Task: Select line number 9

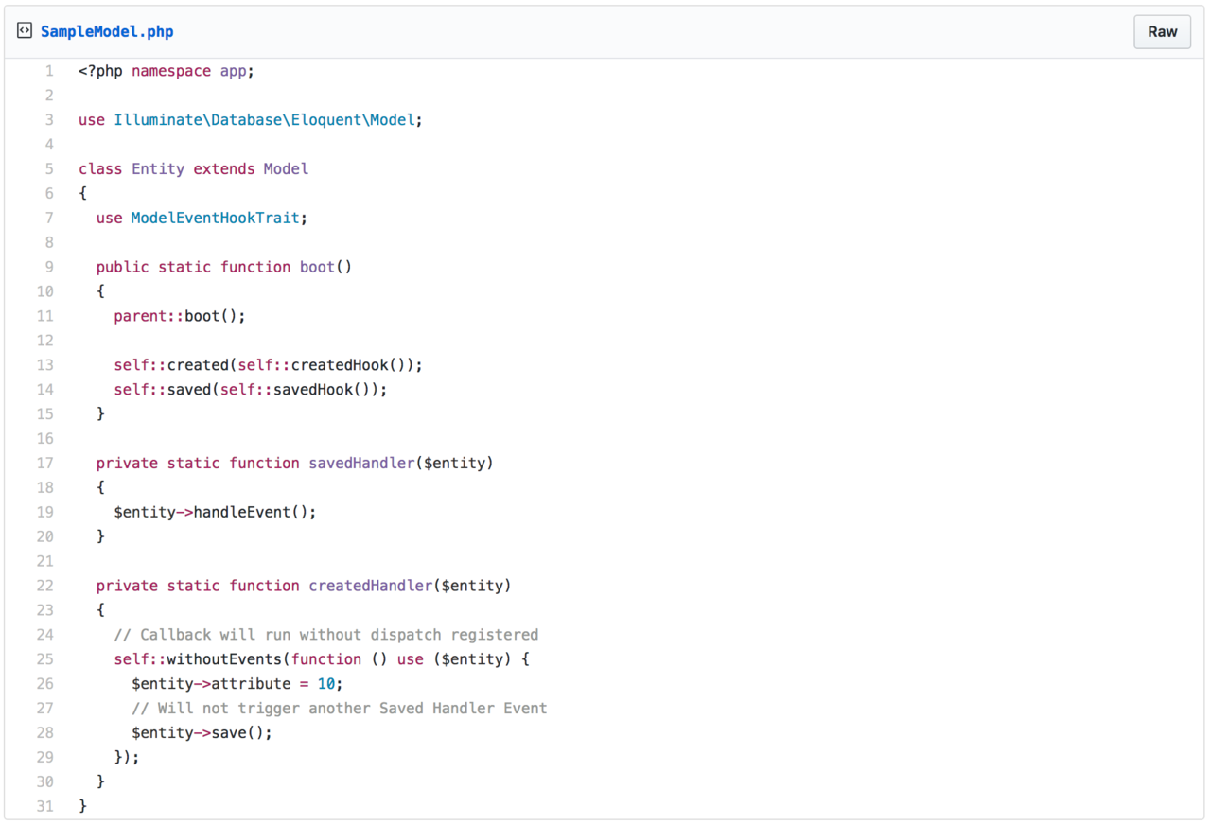Action: 49,268
